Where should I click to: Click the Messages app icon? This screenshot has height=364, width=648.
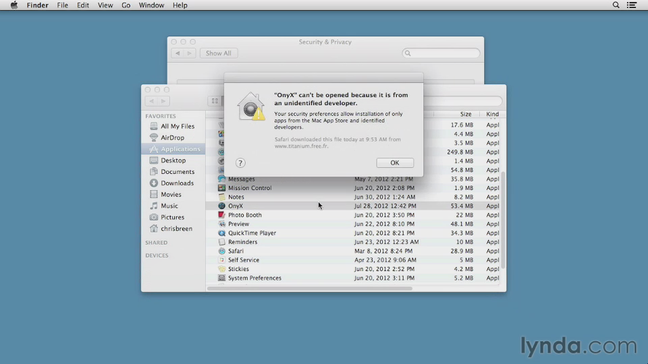[222, 179]
